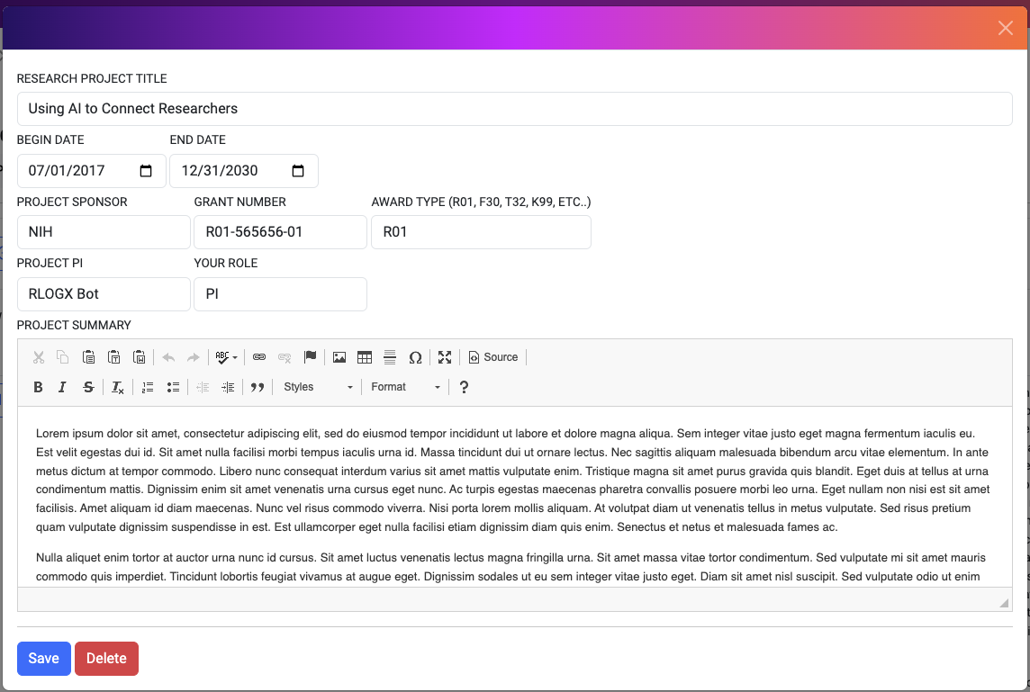Toggle numbered list
Image resolution: width=1030 pixels, height=692 pixels.
tap(148, 387)
